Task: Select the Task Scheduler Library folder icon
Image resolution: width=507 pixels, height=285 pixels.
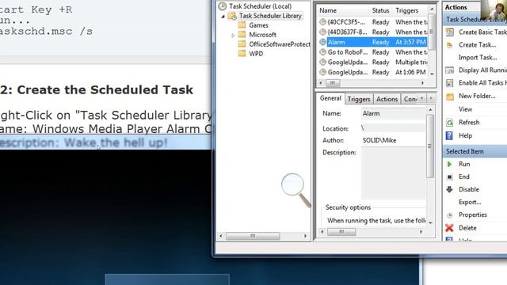Action: pyautogui.click(x=232, y=16)
